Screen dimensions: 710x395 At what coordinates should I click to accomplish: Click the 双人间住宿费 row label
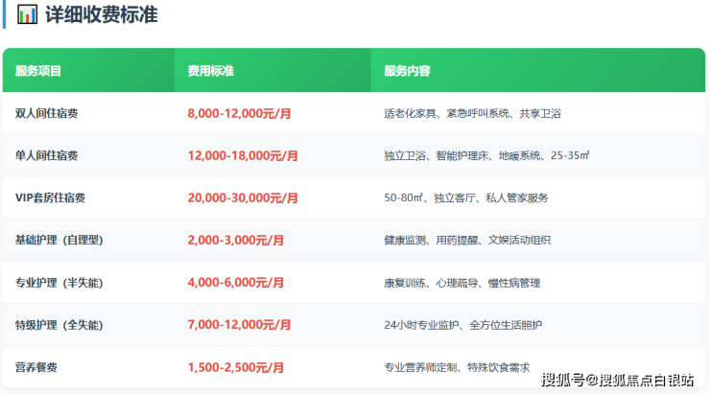[47, 113]
